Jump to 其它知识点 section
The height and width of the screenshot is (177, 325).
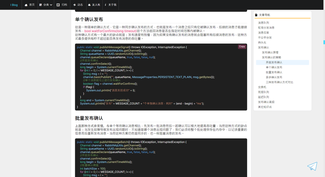point(265,107)
